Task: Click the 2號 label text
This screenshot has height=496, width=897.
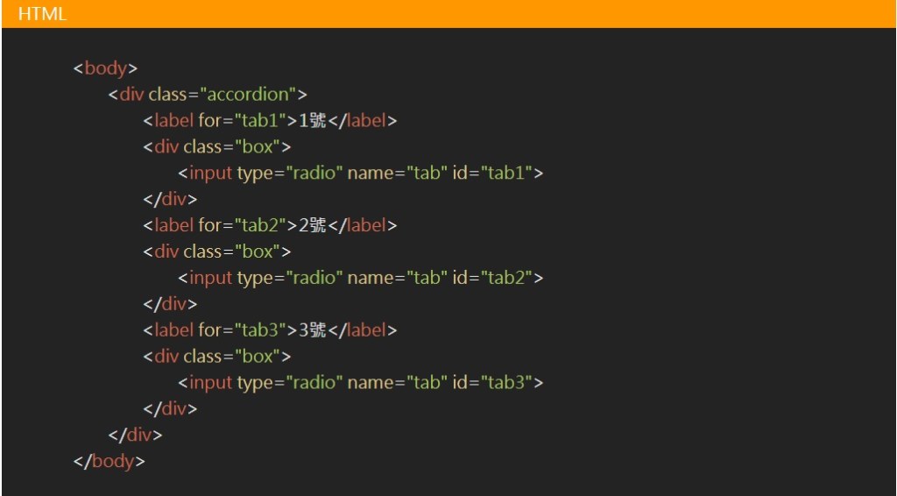Action: pos(312,226)
